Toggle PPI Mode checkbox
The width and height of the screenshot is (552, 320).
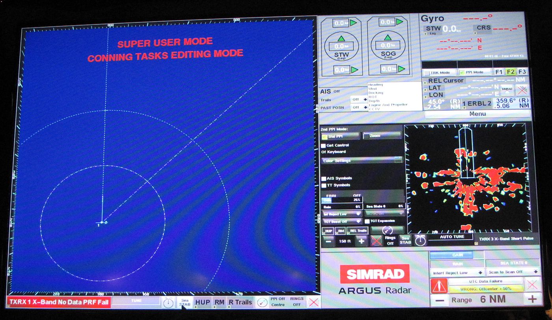[462, 73]
